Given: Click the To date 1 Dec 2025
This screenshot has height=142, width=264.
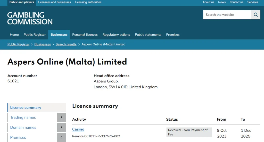Looking at the screenshot, I should pos(246,133).
